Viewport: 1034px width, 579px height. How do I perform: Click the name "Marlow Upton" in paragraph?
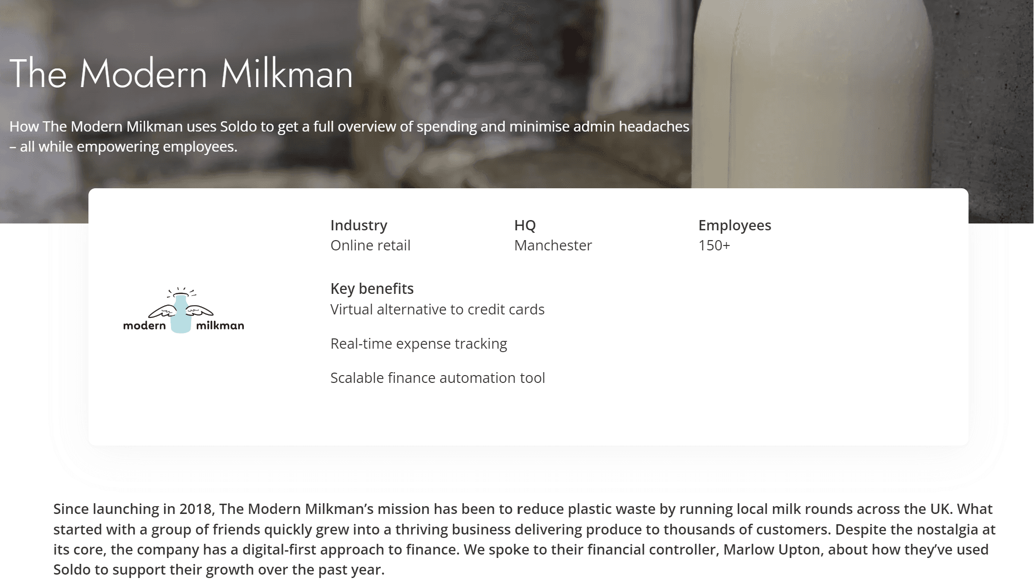771,550
